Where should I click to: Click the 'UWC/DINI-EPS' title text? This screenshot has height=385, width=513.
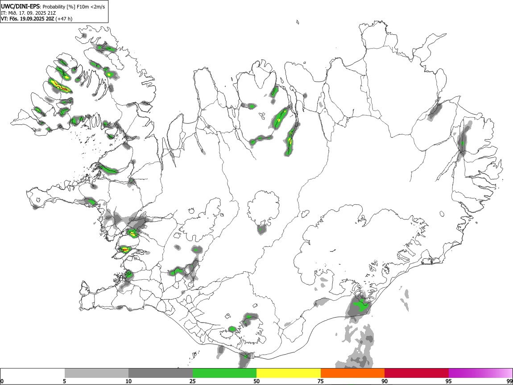(20, 7)
